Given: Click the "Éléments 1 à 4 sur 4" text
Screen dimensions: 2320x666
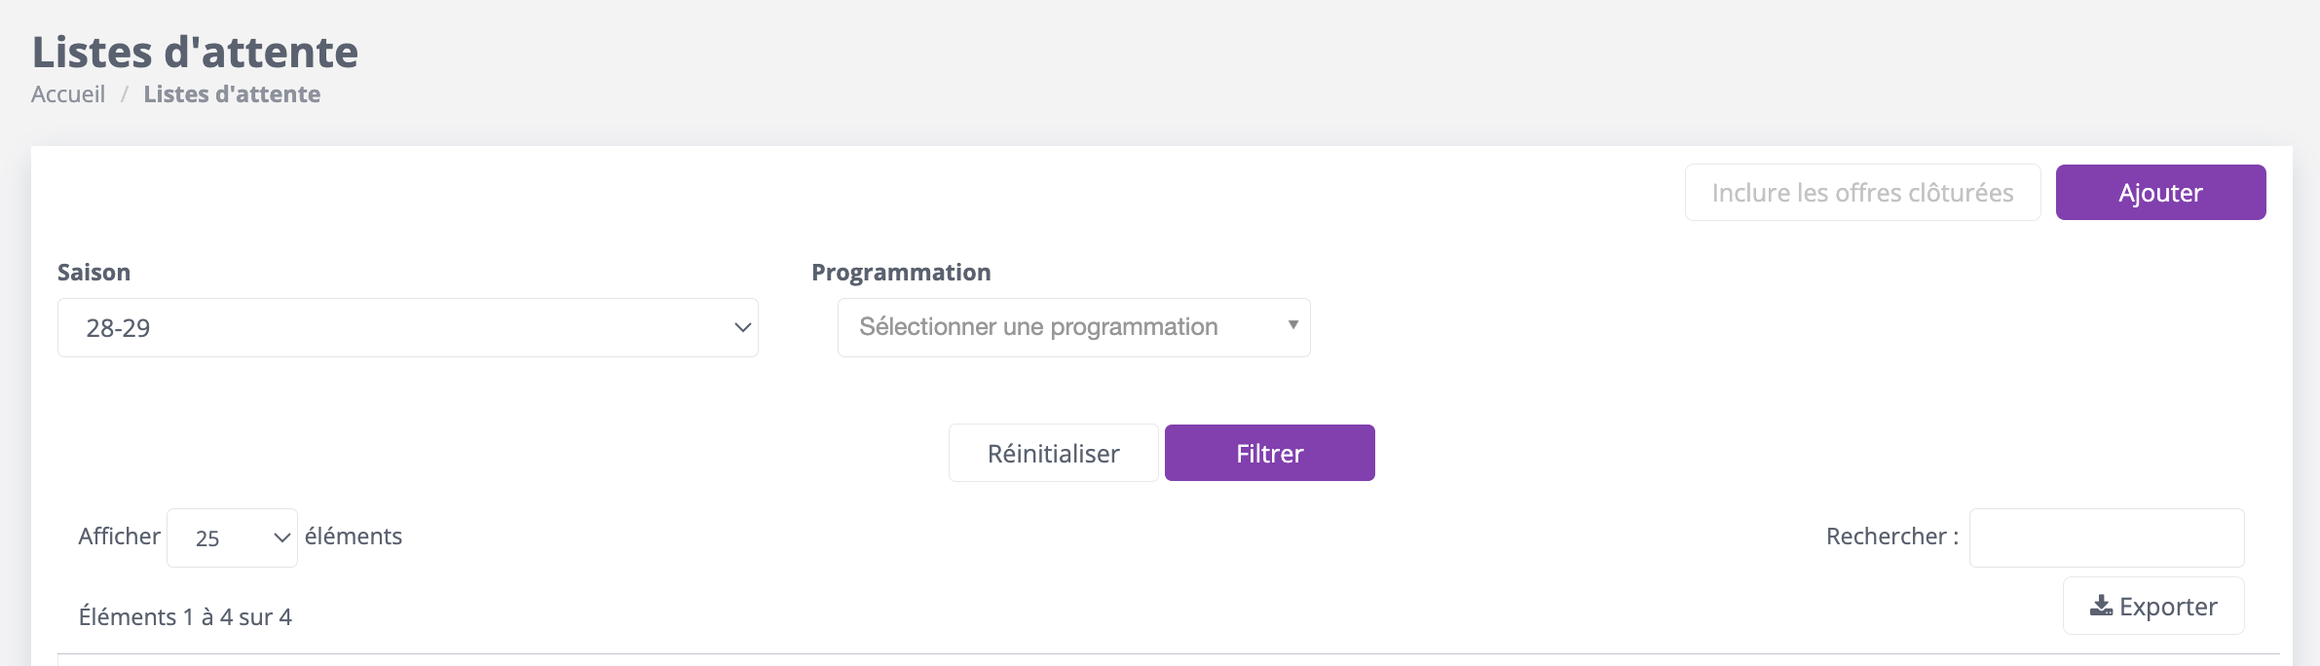Looking at the screenshot, I should [185, 617].
